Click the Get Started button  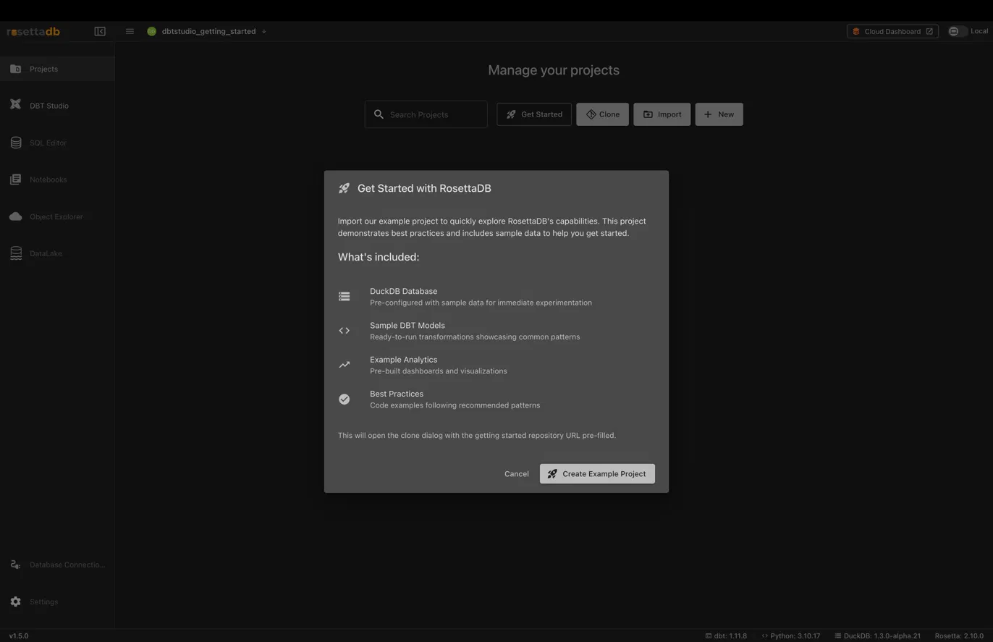point(534,114)
